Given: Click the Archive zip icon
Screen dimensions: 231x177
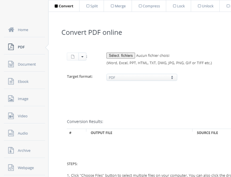Looking at the screenshot, I should click(x=11, y=150).
